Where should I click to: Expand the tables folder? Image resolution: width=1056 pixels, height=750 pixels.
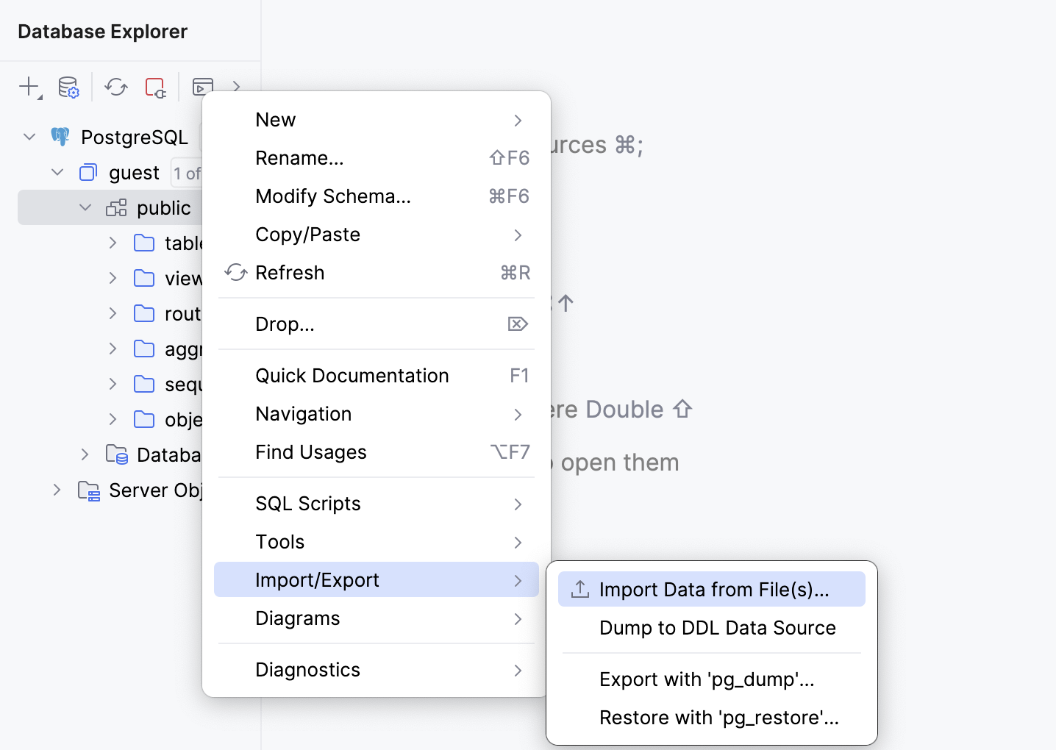coord(112,243)
